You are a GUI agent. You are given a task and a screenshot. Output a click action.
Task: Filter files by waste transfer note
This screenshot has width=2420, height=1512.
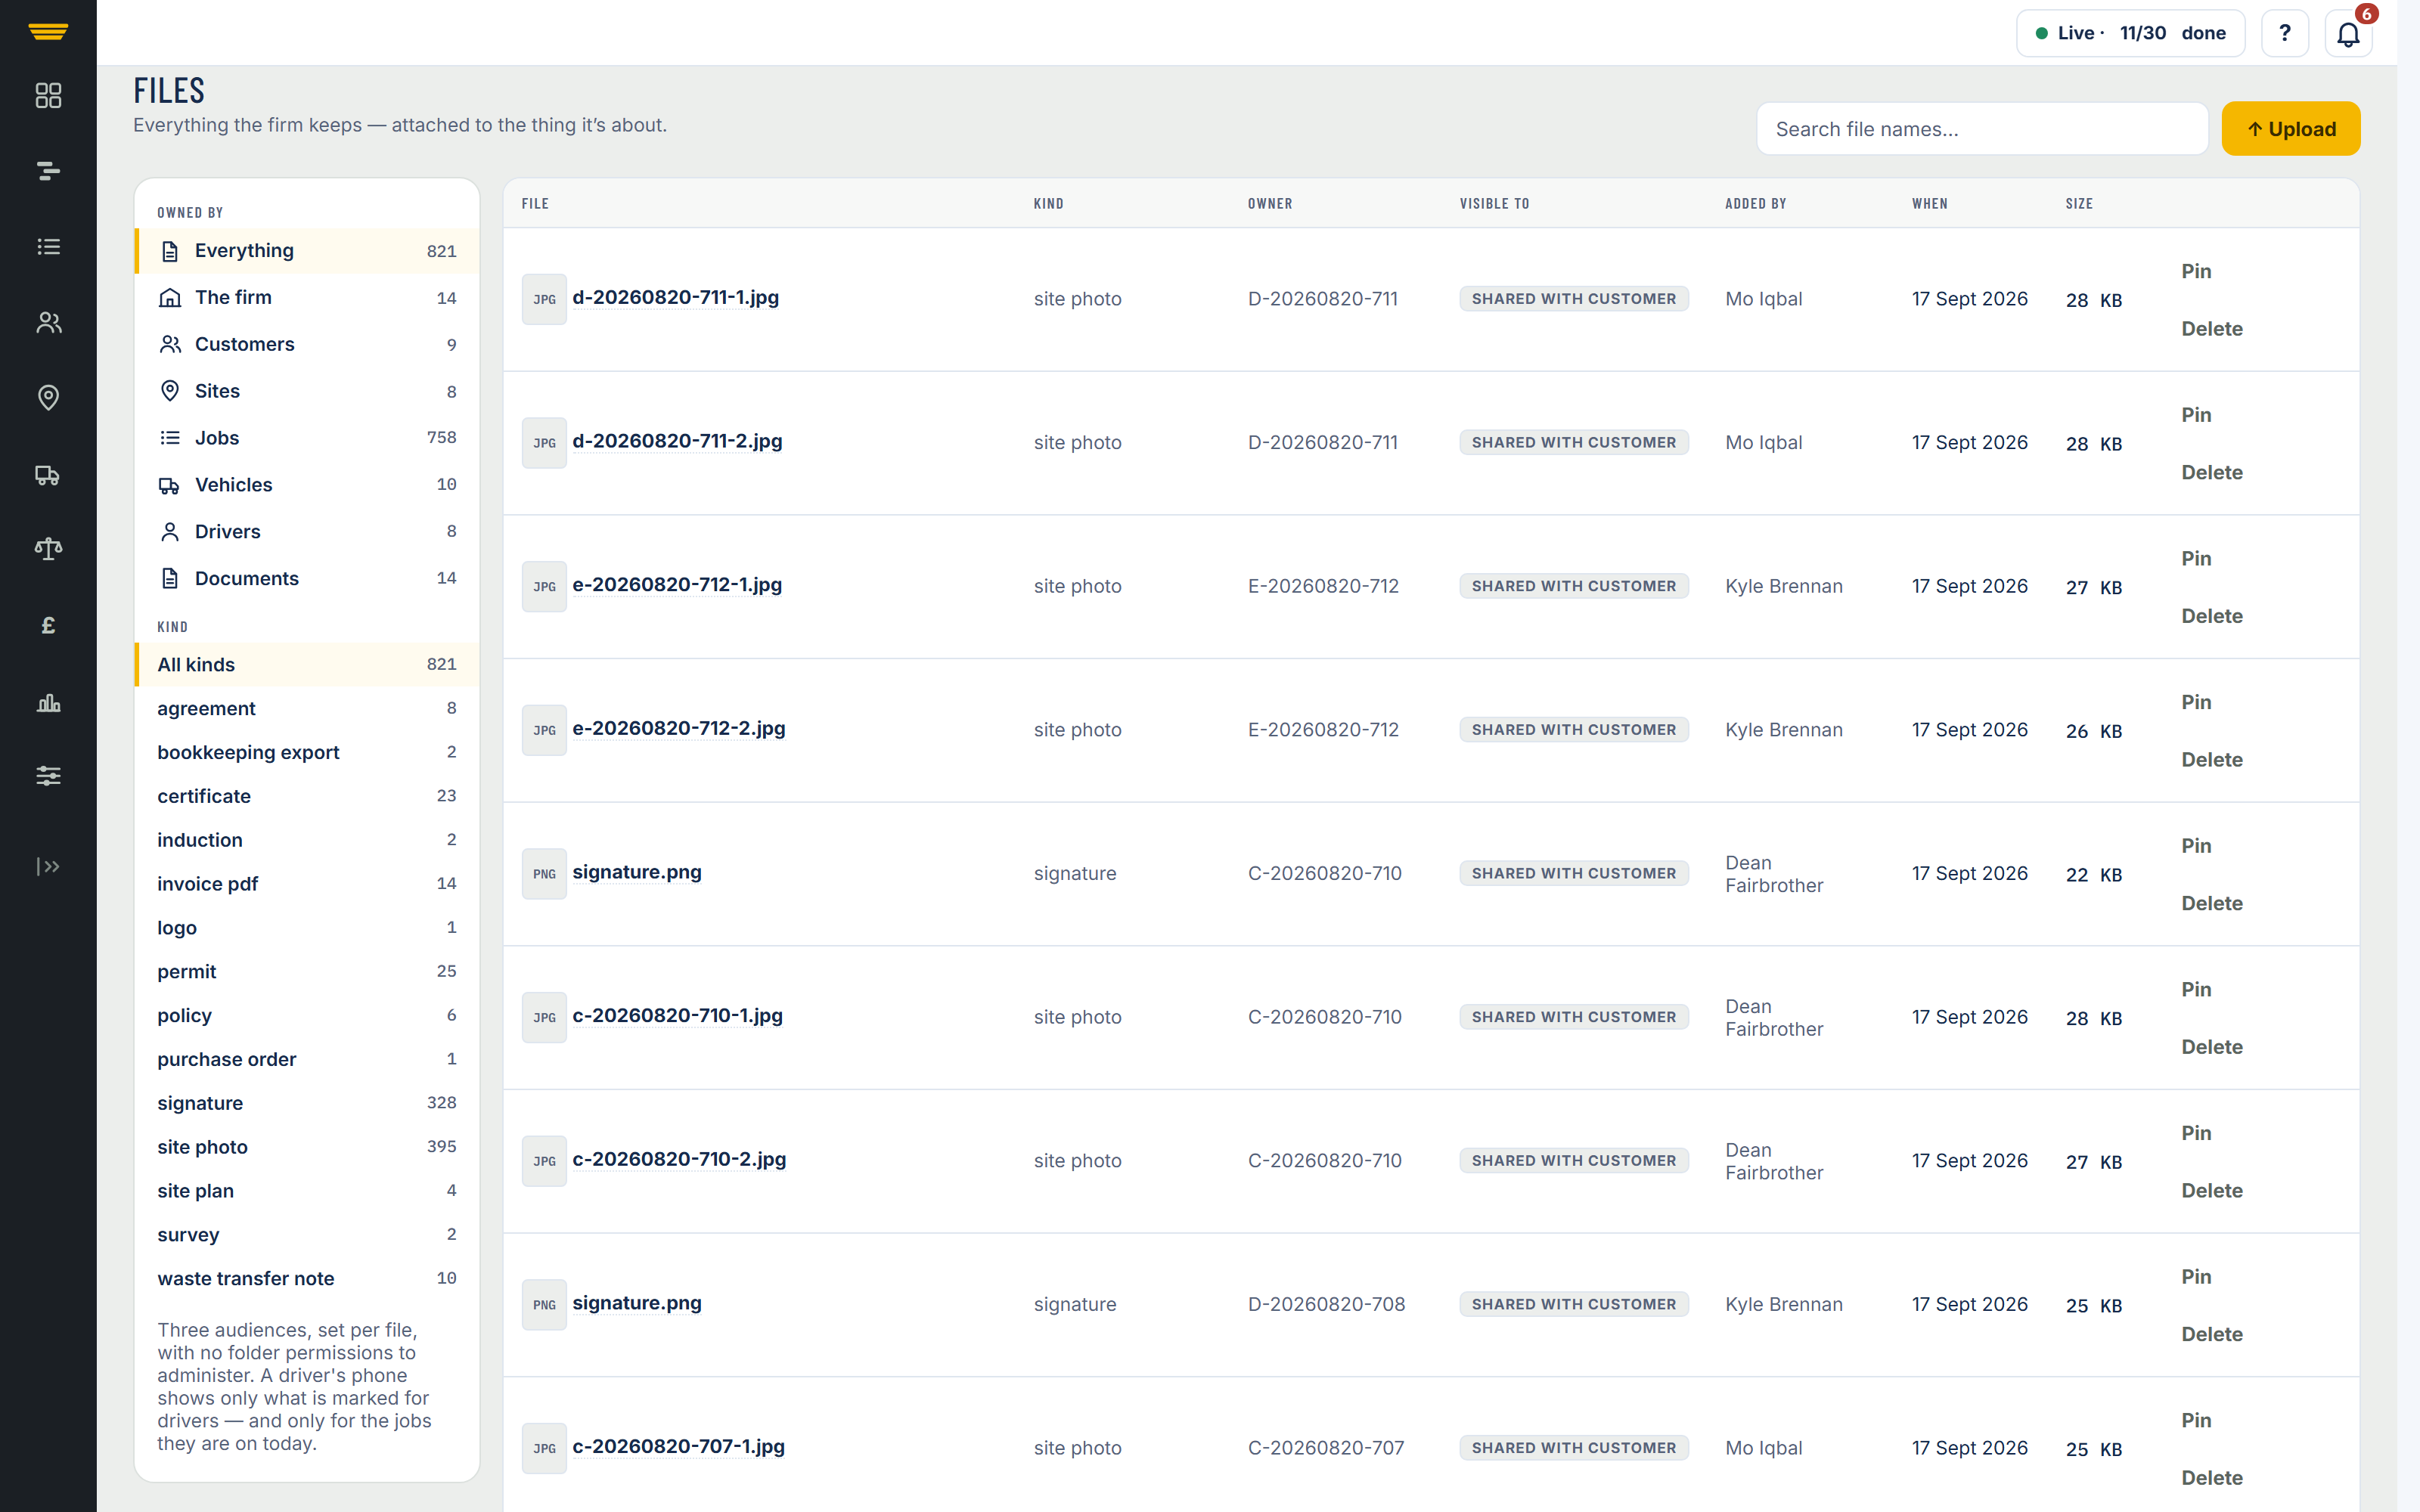[x=307, y=1278]
